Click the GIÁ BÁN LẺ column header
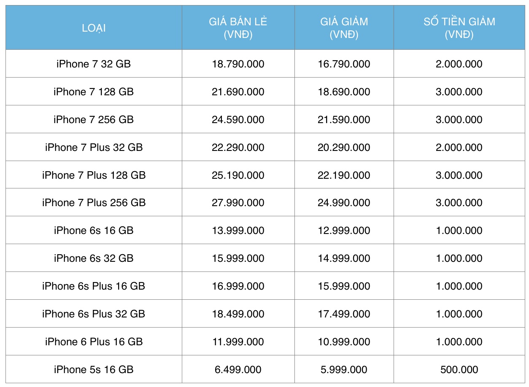Image resolution: width=529 pixels, height=387 pixels. pos(238,28)
